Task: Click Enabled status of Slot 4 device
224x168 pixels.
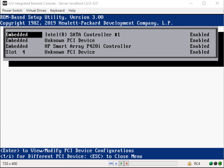Action: click(x=199, y=52)
